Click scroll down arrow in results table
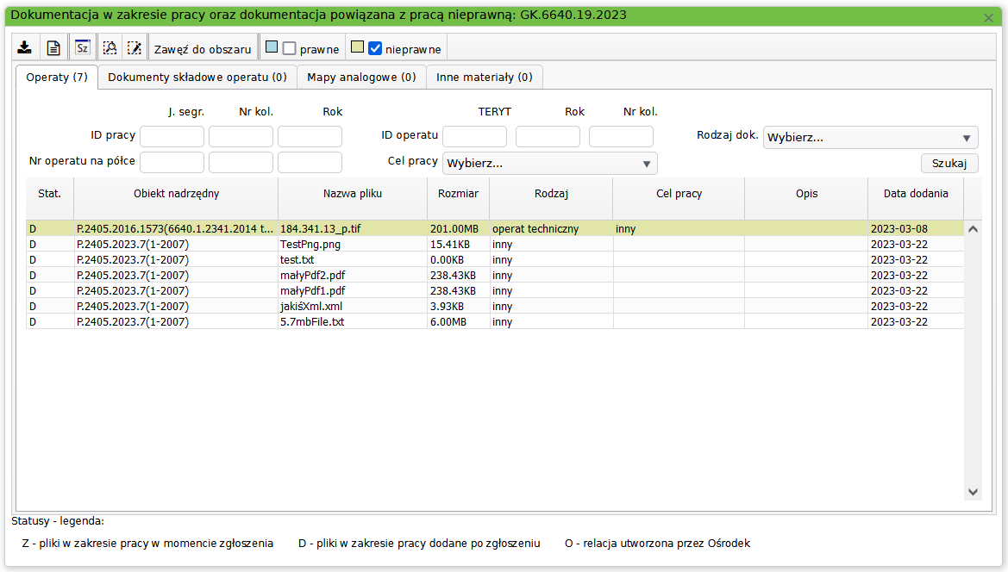Viewport: 1008px width, 572px height. pos(973,491)
